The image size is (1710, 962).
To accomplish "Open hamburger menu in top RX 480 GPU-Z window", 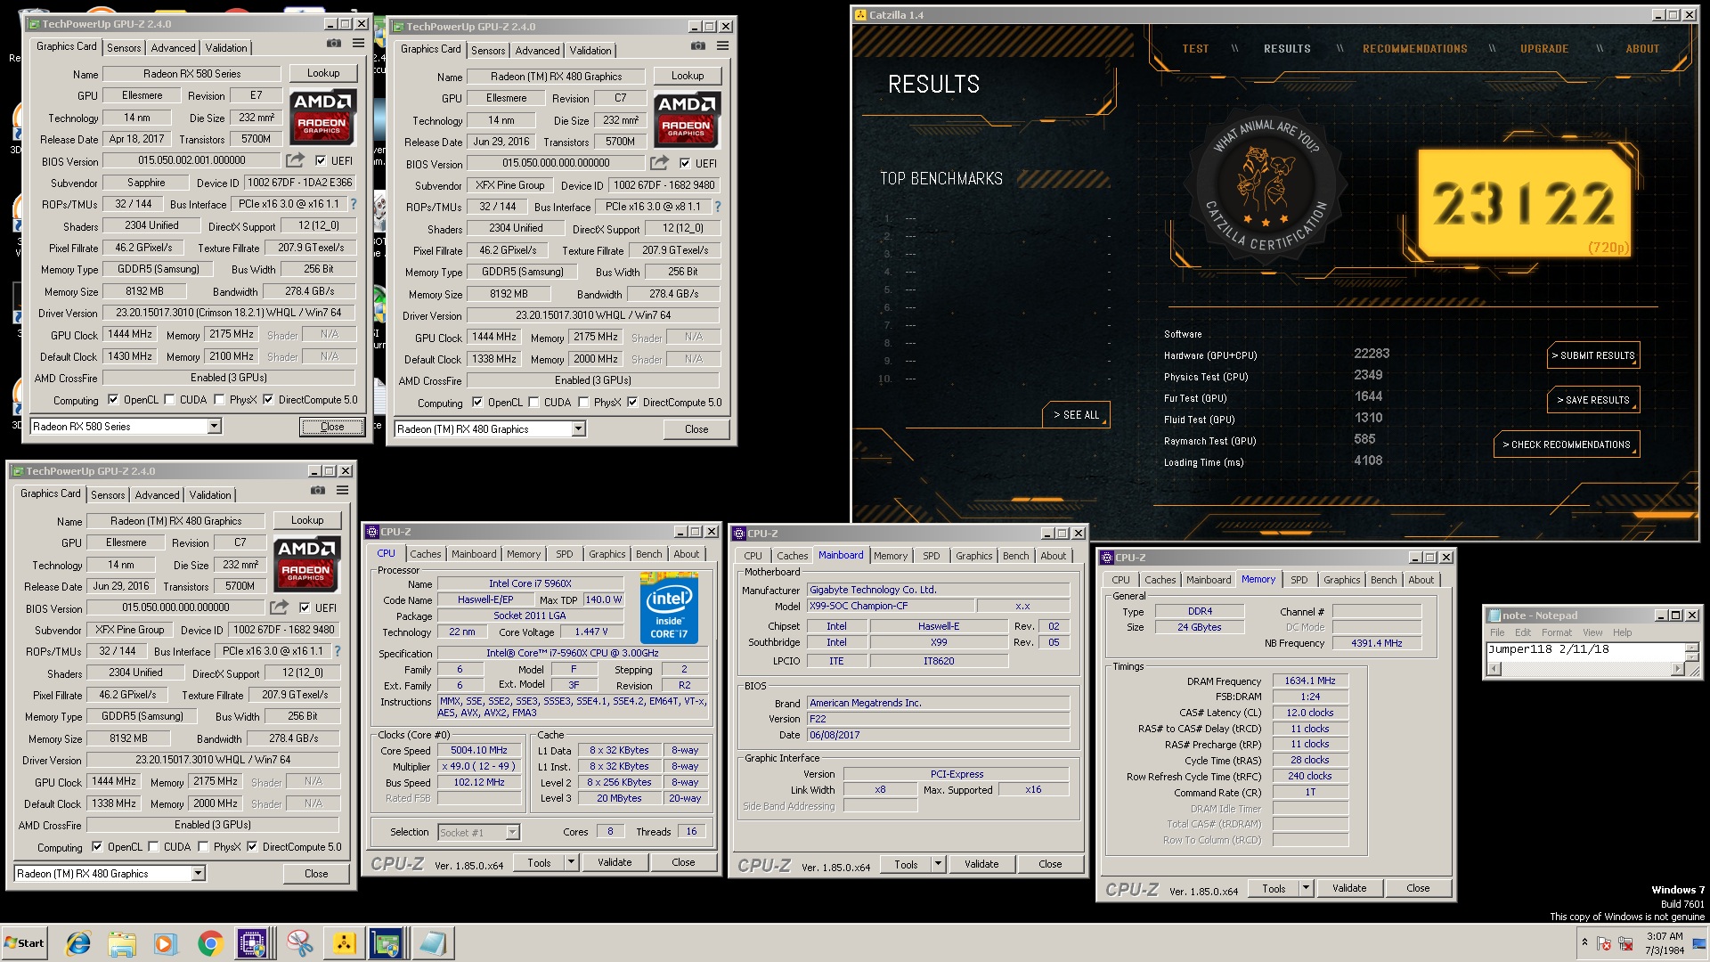I will [722, 45].
